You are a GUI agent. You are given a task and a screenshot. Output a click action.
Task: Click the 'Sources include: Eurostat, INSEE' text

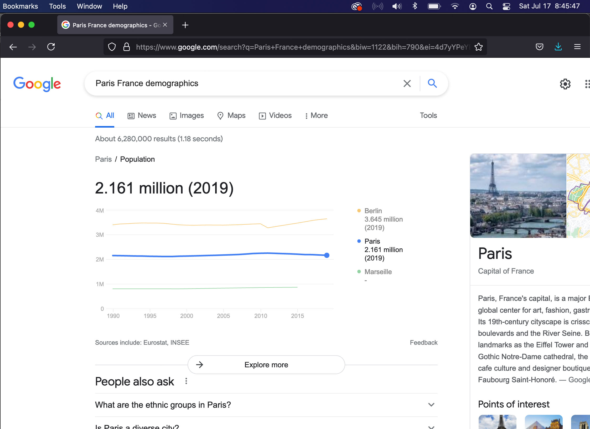click(x=142, y=343)
